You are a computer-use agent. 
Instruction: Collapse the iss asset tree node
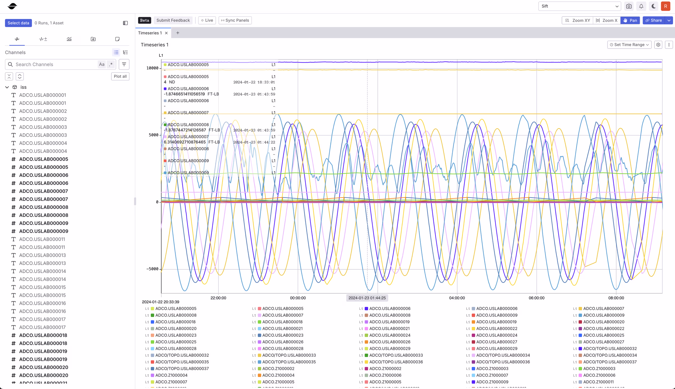tap(7, 87)
